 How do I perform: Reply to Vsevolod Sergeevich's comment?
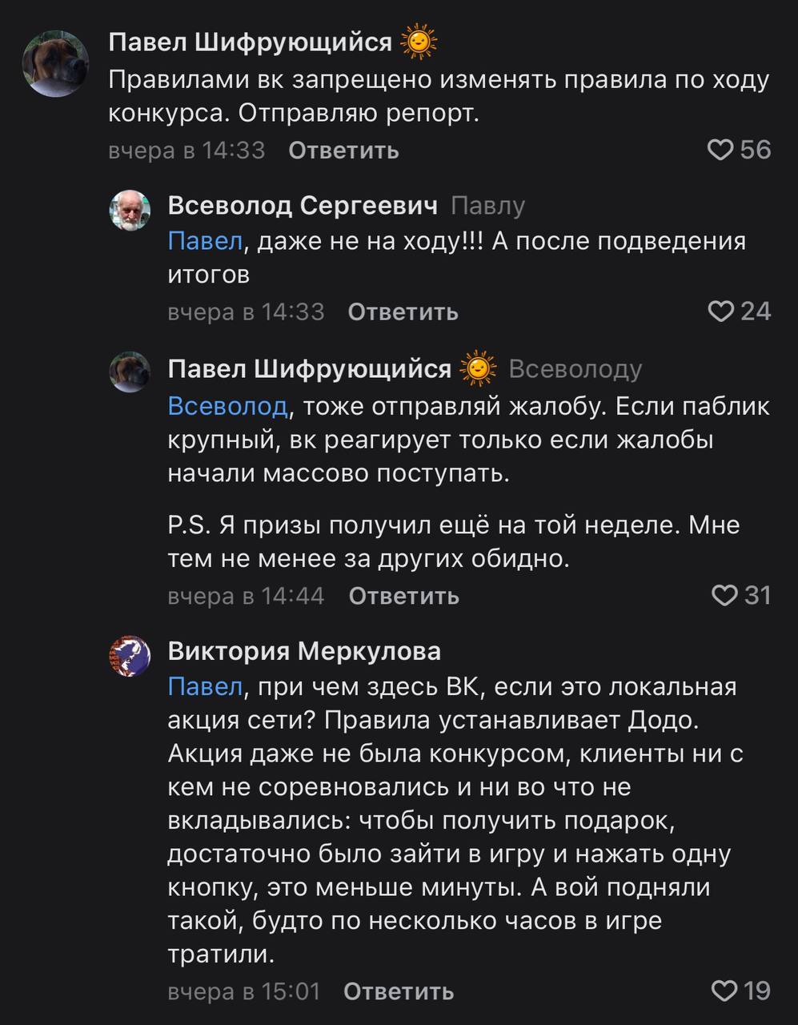pos(403,311)
